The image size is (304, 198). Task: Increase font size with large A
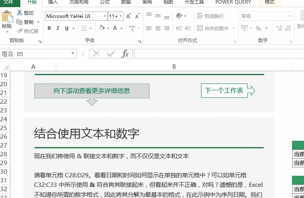pyautogui.click(x=128, y=16)
